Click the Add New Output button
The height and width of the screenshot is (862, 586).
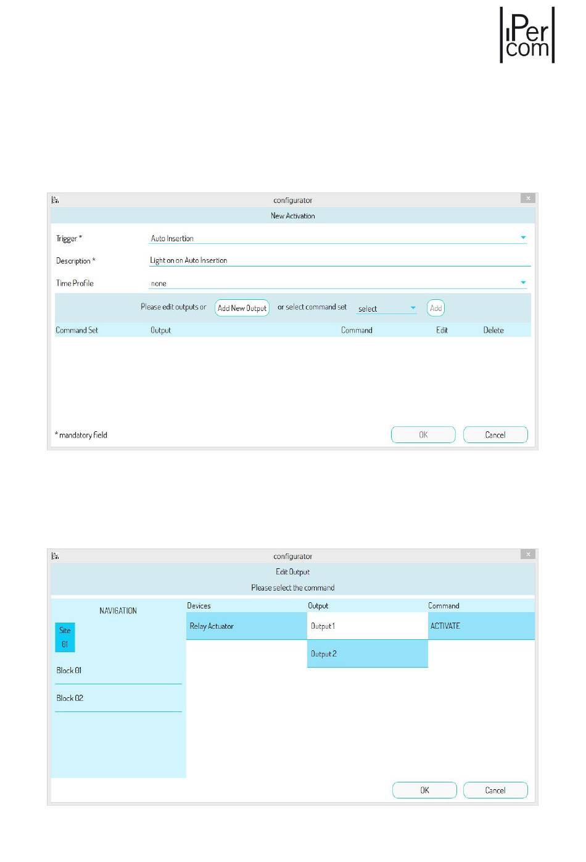(x=242, y=308)
